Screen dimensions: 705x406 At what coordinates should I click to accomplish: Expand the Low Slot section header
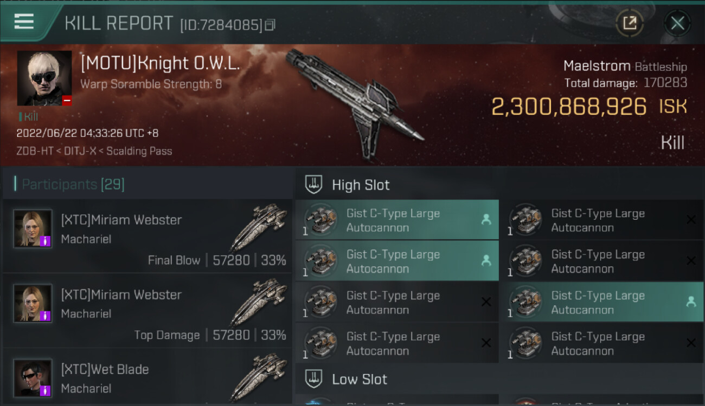[x=500, y=379]
